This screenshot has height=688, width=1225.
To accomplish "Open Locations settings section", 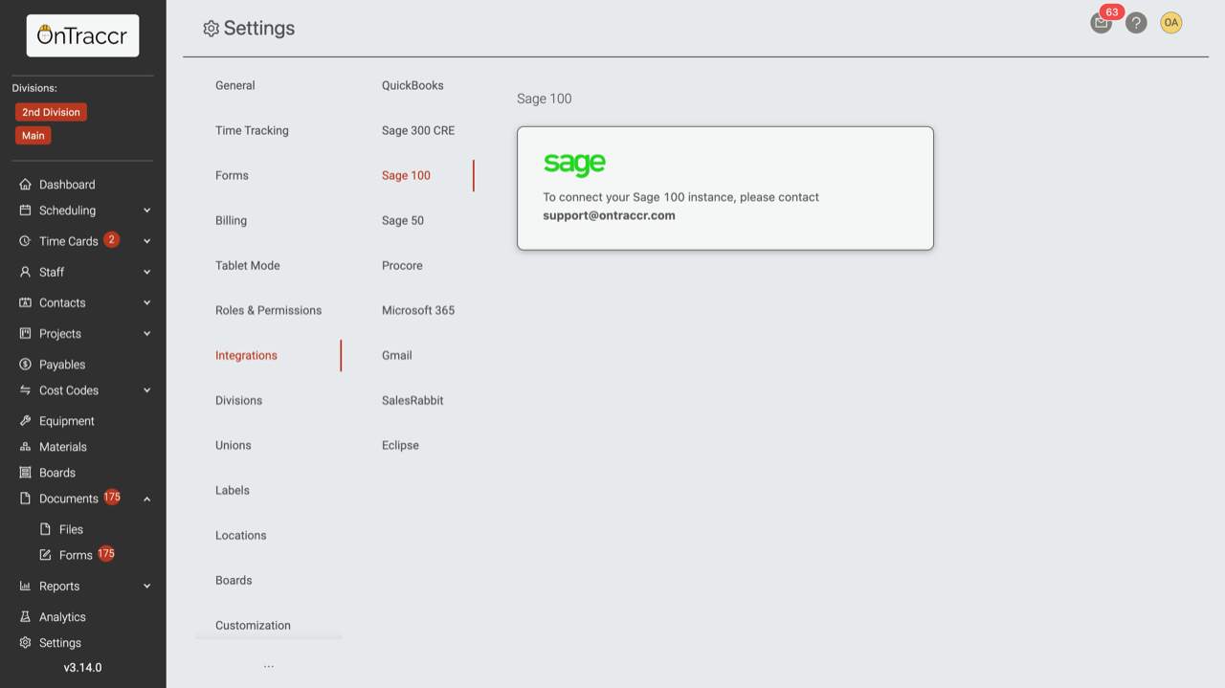I will pos(241,535).
